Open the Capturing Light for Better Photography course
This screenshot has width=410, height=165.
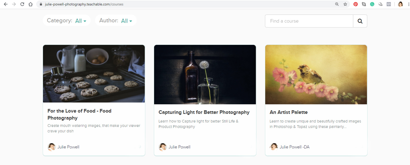204,112
